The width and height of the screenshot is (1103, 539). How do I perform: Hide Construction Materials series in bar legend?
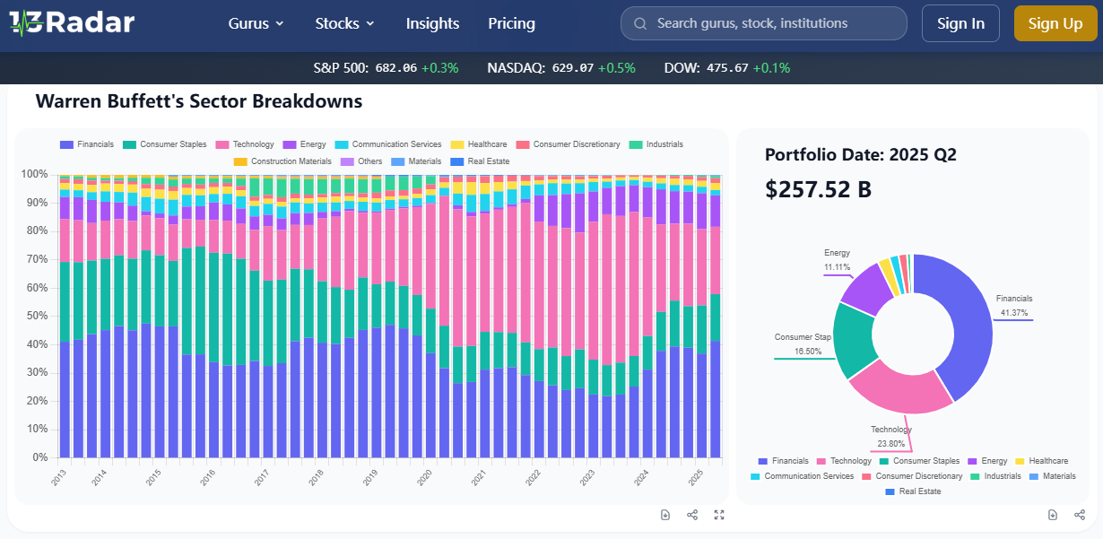[278, 161]
